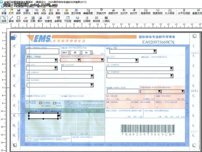Open the 寄件人/FROM sender dropdown
Screen dimensions: 202x152
[56, 60]
